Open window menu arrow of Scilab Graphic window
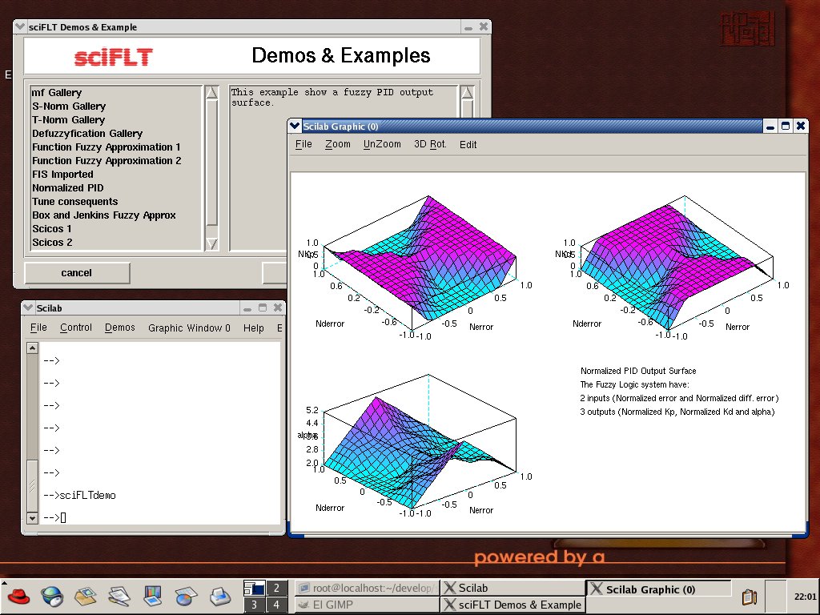Screen dimensions: 820x615 click(x=295, y=126)
